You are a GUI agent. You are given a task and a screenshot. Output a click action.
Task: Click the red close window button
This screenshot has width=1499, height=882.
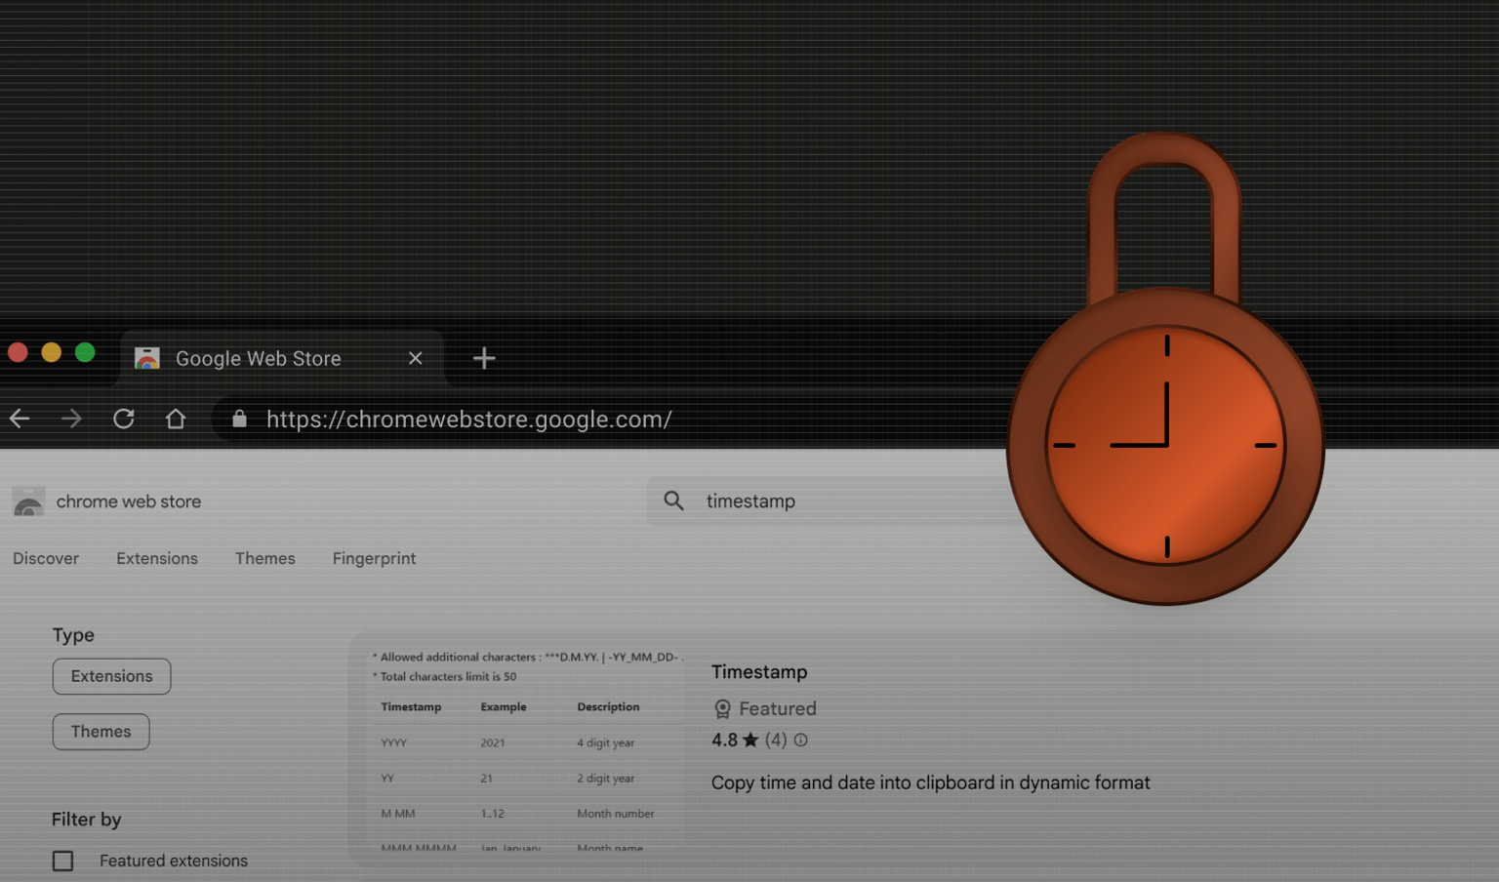point(18,352)
